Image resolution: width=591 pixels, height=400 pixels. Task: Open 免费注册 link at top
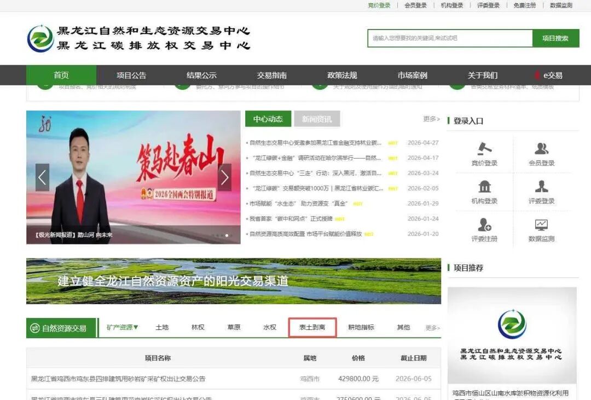[525, 5]
